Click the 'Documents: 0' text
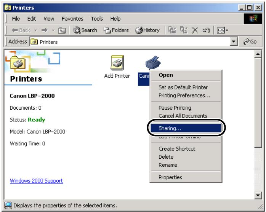This screenshot has height=212, width=266. click(x=26, y=108)
